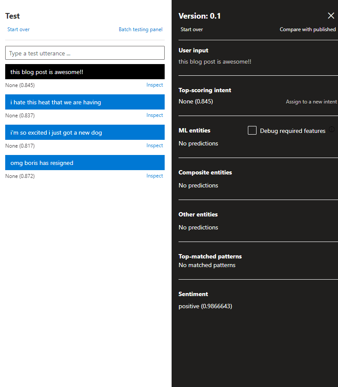338x387 pixels.
Task: Click the None (0.872) score text
Action: tap(20, 176)
